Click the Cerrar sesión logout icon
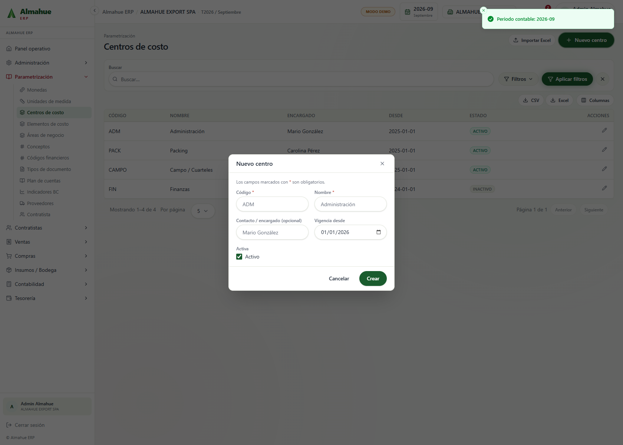623x445 pixels. 9,425
